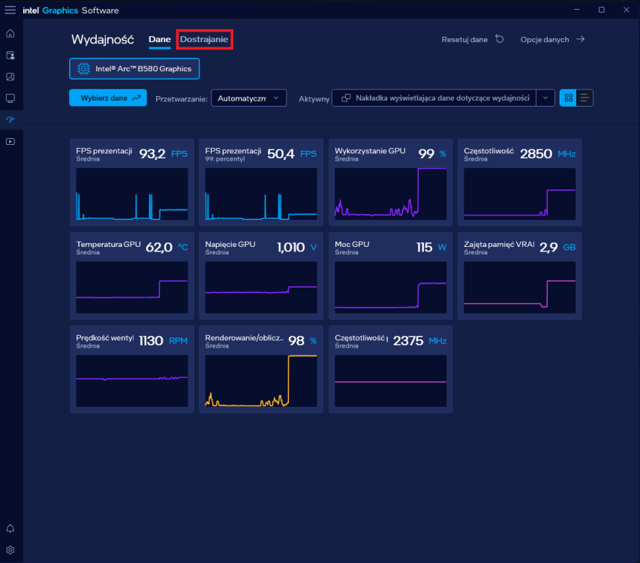Click Resetuj dane link
This screenshot has width=640, height=563.
[x=473, y=39]
